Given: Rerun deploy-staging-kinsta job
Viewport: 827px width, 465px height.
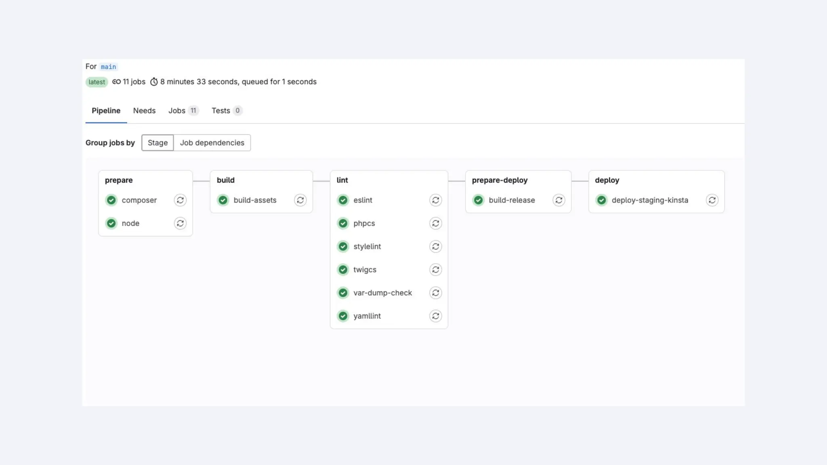Looking at the screenshot, I should click(x=712, y=200).
